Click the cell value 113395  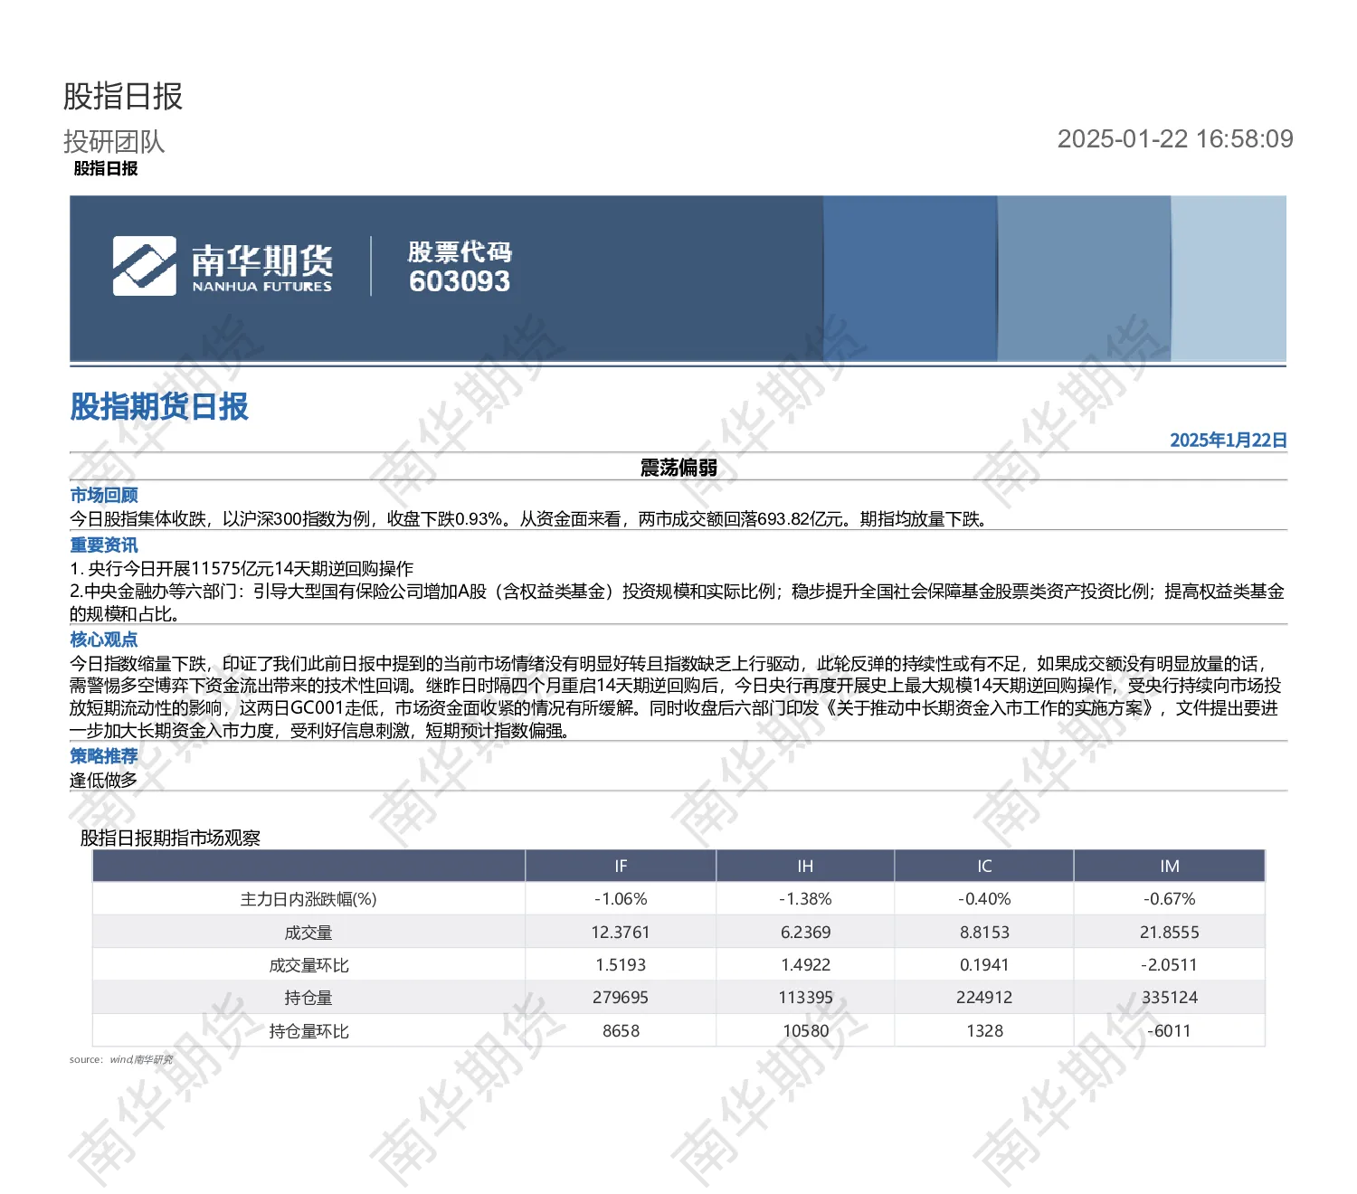805,998
